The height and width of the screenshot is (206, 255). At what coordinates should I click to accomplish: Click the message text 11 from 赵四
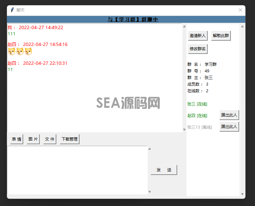(10, 69)
